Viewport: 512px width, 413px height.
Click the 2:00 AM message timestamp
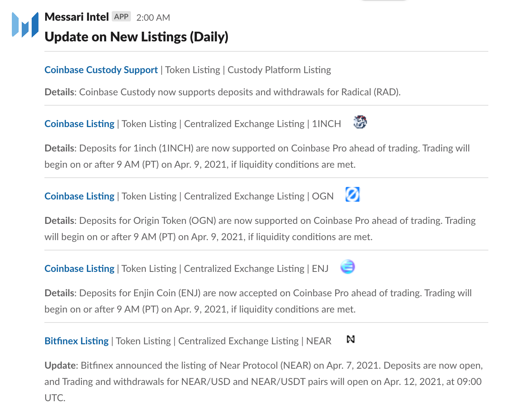153,17
